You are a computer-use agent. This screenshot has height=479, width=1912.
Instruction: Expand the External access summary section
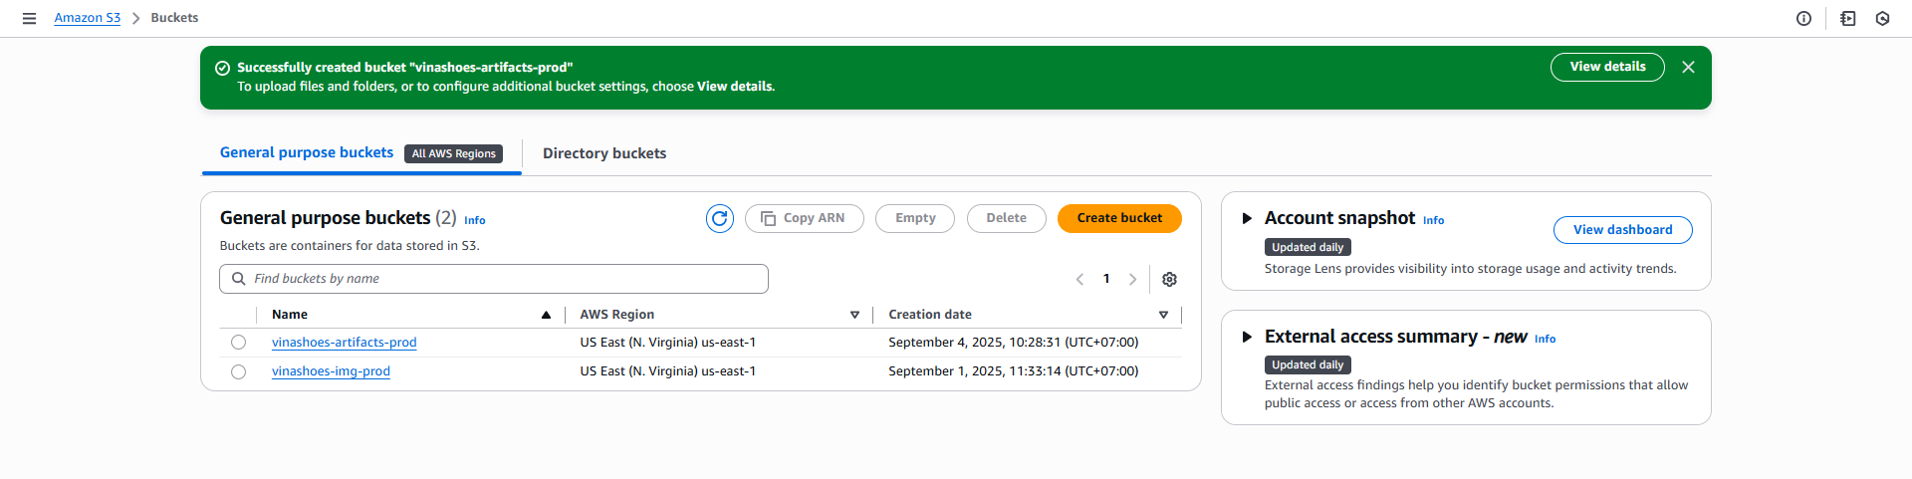click(x=1247, y=337)
